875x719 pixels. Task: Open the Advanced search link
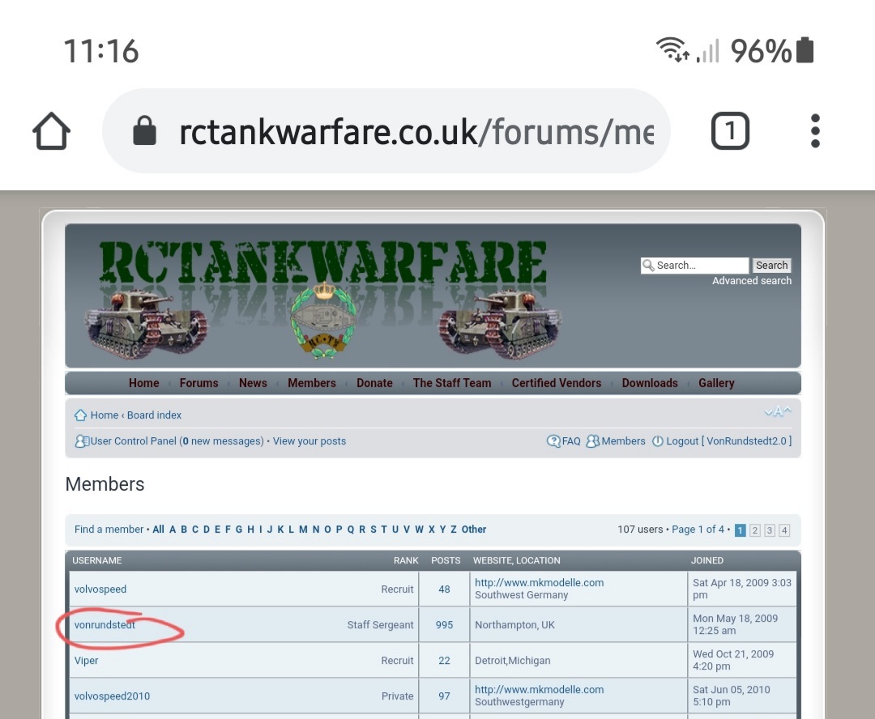tap(752, 281)
